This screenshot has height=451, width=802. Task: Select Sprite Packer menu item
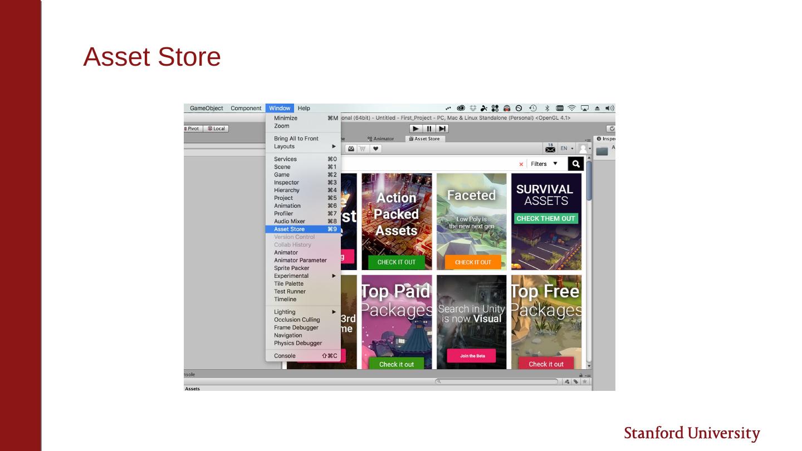coord(303,268)
